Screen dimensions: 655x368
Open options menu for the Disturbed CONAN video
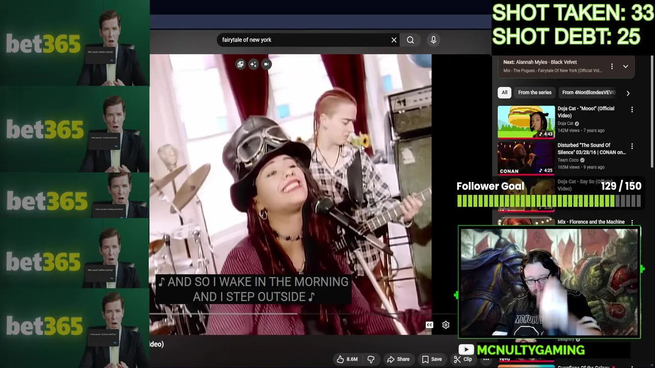pos(632,146)
